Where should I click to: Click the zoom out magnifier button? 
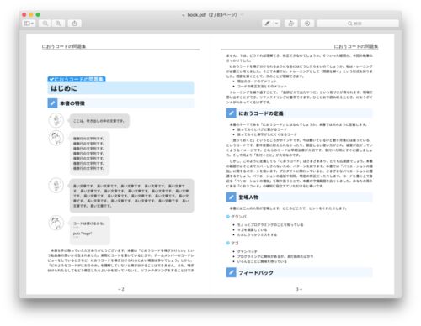tap(45, 24)
